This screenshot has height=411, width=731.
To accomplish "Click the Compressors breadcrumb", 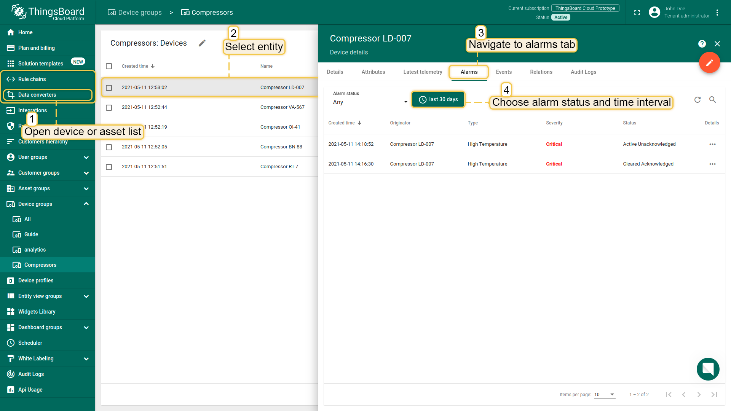I will click(x=207, y=13).
